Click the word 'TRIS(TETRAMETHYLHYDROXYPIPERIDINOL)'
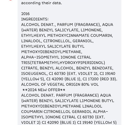 63,63
